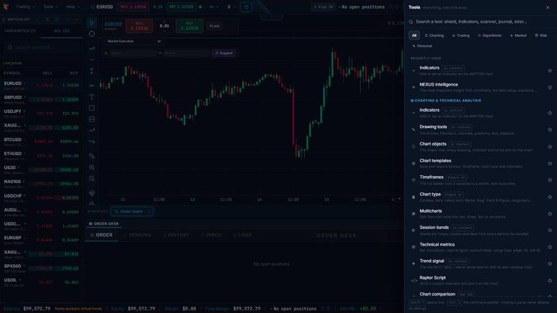
Task: Select the ruler measure tool
Action: point(92,156)
